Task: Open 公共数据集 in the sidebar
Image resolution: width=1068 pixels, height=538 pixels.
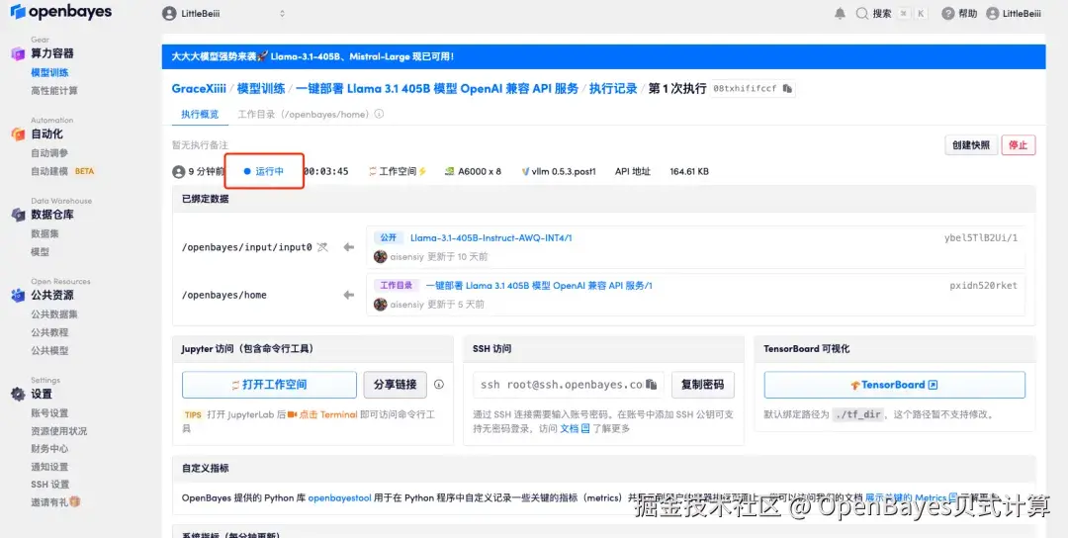Action: coord(54,314)
